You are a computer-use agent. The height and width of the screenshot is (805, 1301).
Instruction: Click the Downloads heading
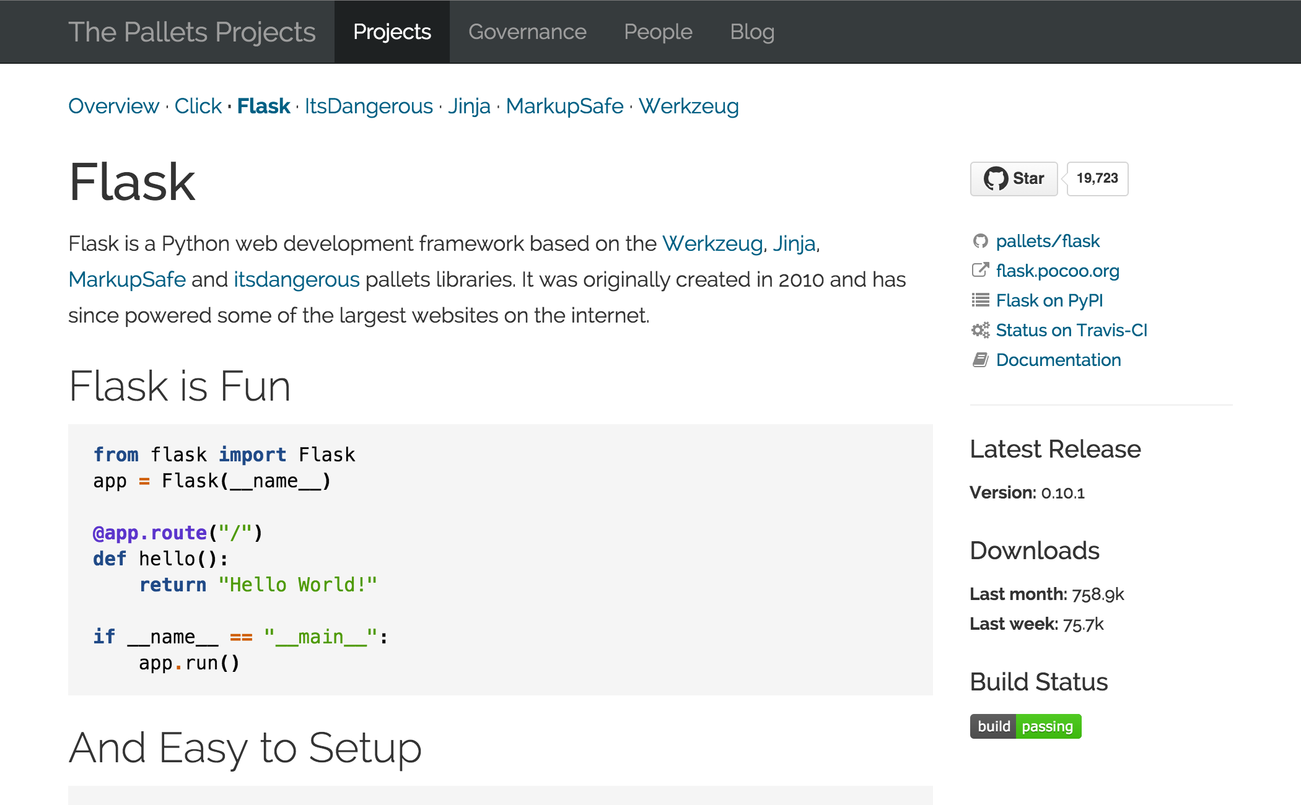coord(1035,550)
